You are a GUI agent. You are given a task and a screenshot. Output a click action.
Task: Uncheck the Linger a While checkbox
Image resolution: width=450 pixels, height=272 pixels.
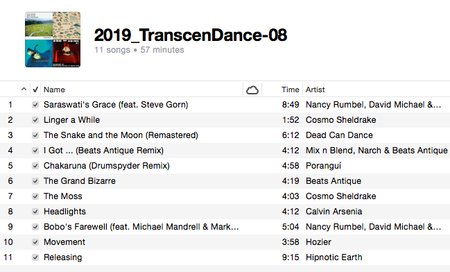tap(35, 120)
